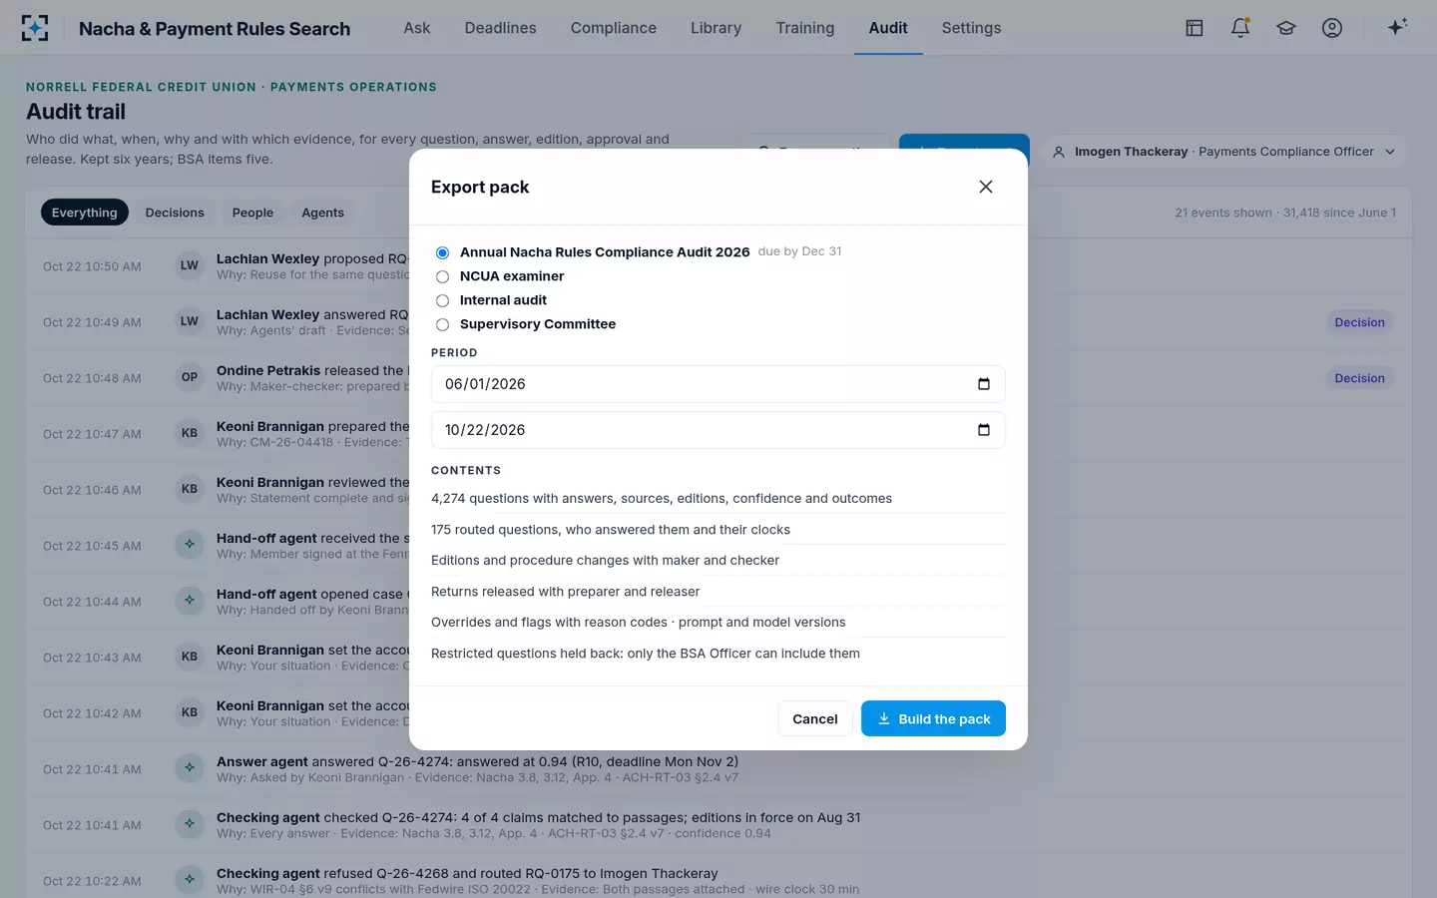This screenshot has width=1437, height=898.
Task: Click the app logo icon
Action: (x=35, y=28)
